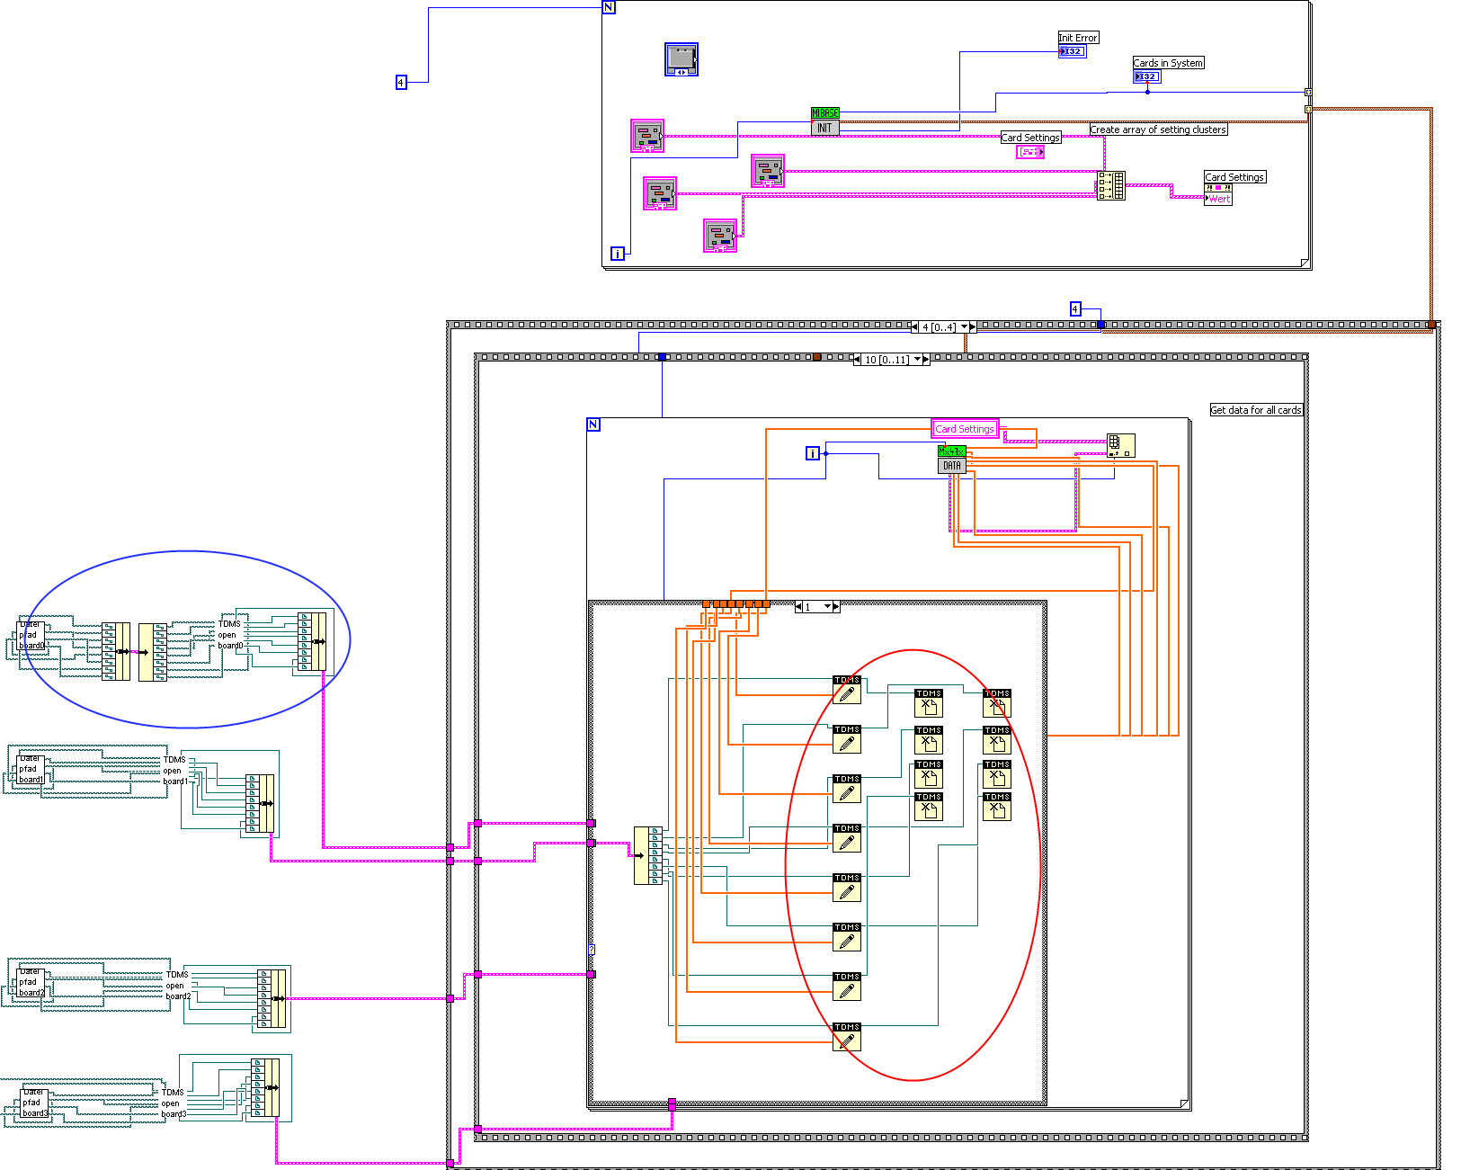This screenshot has width=1461, height=1170.
Task: Click the Mx4x DATA subVI node
Action: click(951, 460)
